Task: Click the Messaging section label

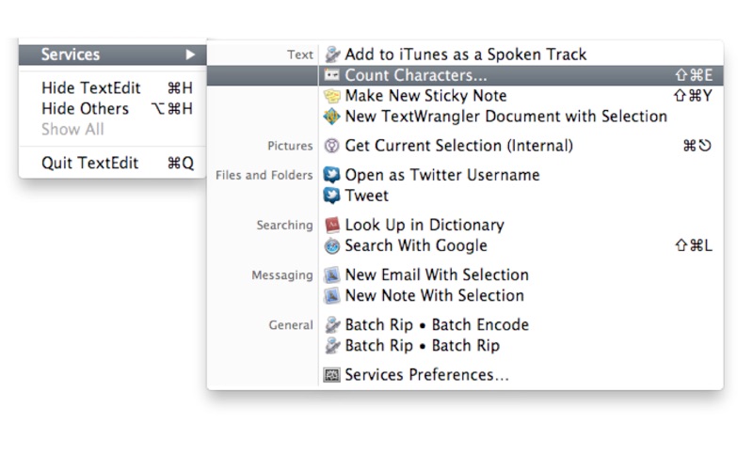Action: (282, 275)
